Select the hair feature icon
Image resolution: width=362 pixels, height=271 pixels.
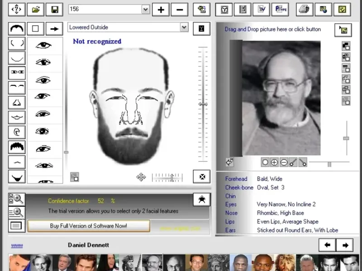[17, 147]
